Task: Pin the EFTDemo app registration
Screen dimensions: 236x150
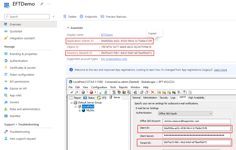Action: 42,4
